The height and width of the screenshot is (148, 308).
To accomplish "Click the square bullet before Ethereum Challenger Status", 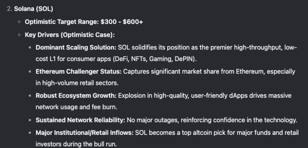I will [x=30, y=71].
